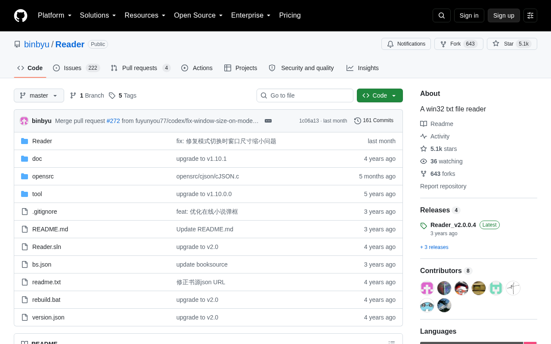Open the Insights tab
The image size is (551, 344).
coord(362,68)
